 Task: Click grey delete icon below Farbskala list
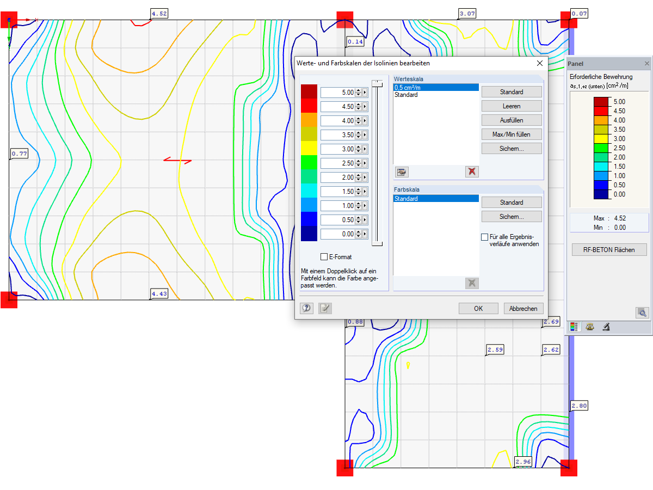(x=472, y=283)
